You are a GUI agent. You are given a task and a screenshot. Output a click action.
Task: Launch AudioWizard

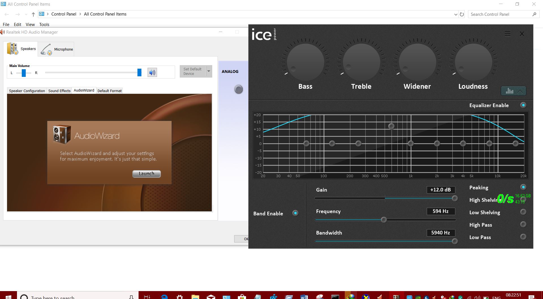(146, 174)
